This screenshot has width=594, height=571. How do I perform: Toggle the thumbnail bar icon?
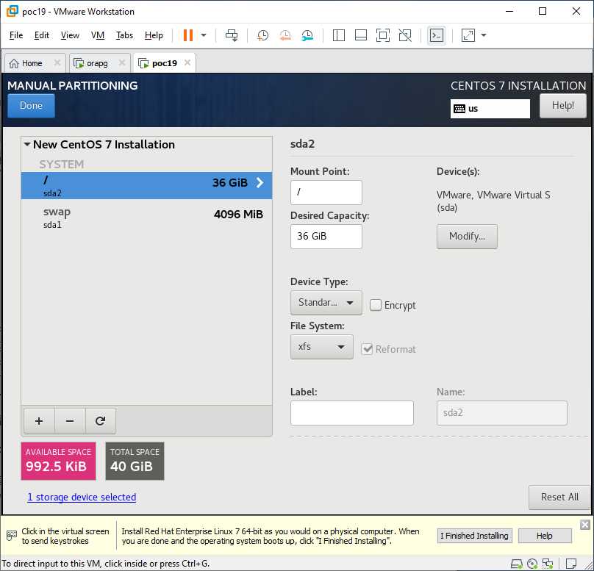(361, 35)
